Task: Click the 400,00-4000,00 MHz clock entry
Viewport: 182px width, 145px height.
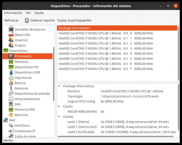Action: tap(82, 111)
